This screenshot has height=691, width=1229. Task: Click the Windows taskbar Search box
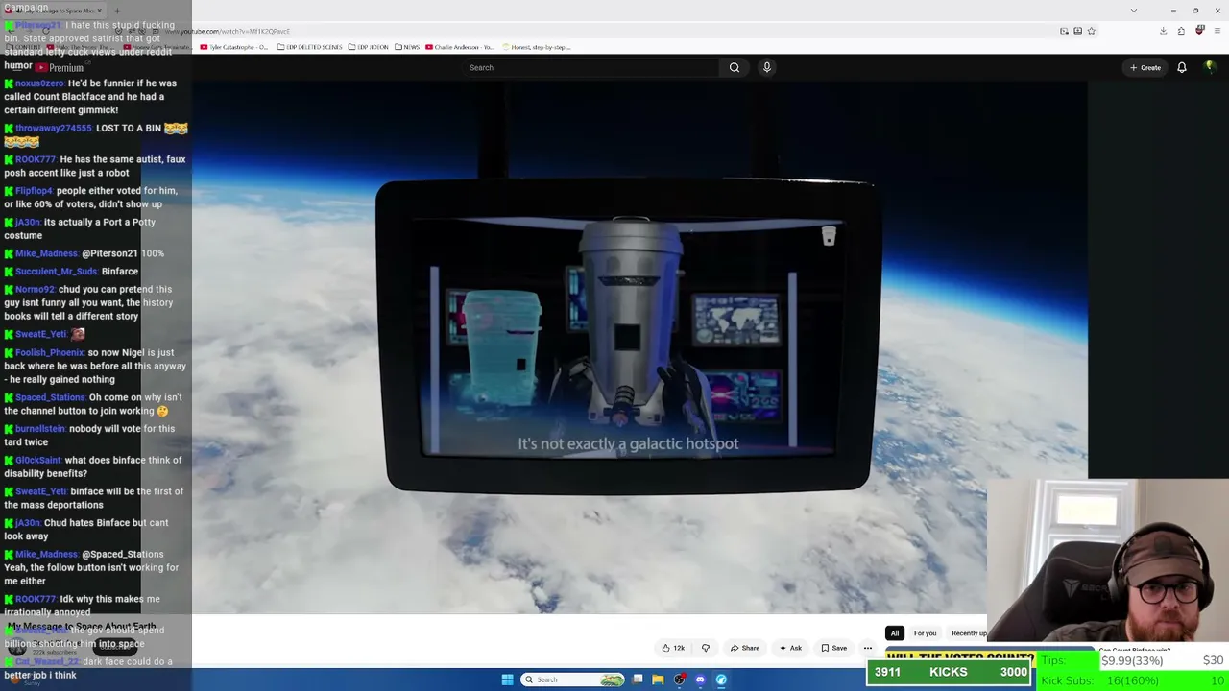pos(573,679)
